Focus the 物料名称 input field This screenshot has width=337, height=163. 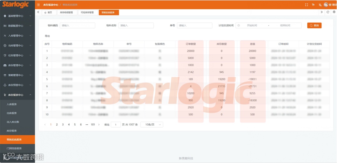click(x=136, y=25)
